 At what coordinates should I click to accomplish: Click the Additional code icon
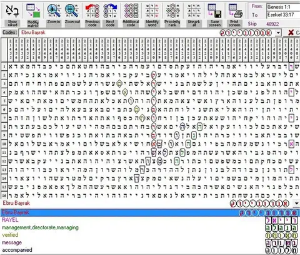pyautogui.click(x=131, y=11)
